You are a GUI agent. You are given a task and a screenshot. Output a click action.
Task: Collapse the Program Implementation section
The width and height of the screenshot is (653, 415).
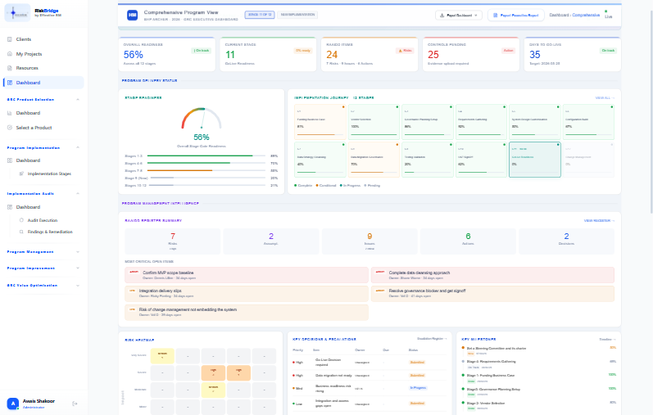(78, 147)
